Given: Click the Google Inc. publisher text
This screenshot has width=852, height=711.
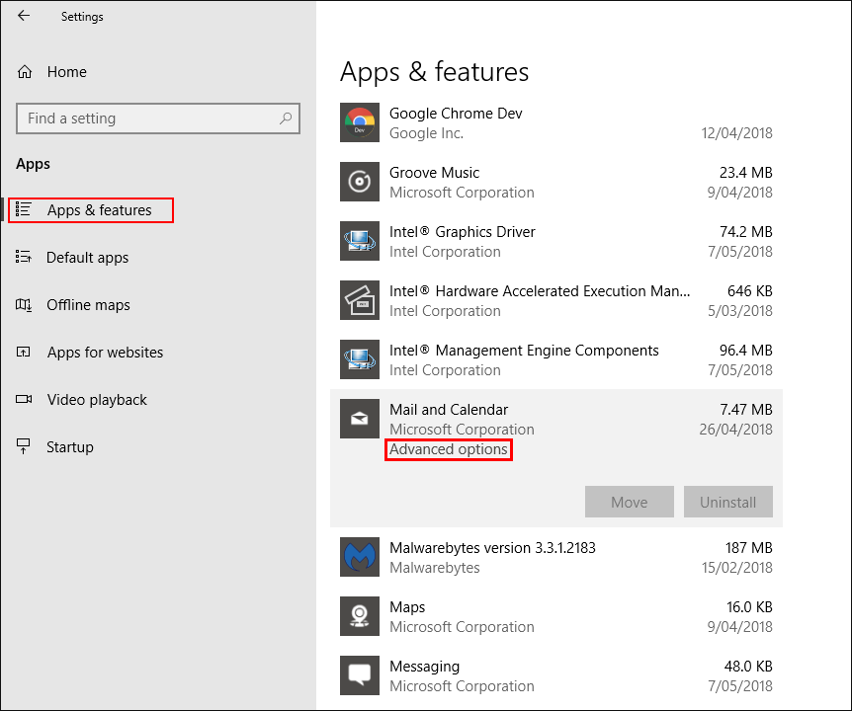Looking at the screenshot, I should pos(427,133).
